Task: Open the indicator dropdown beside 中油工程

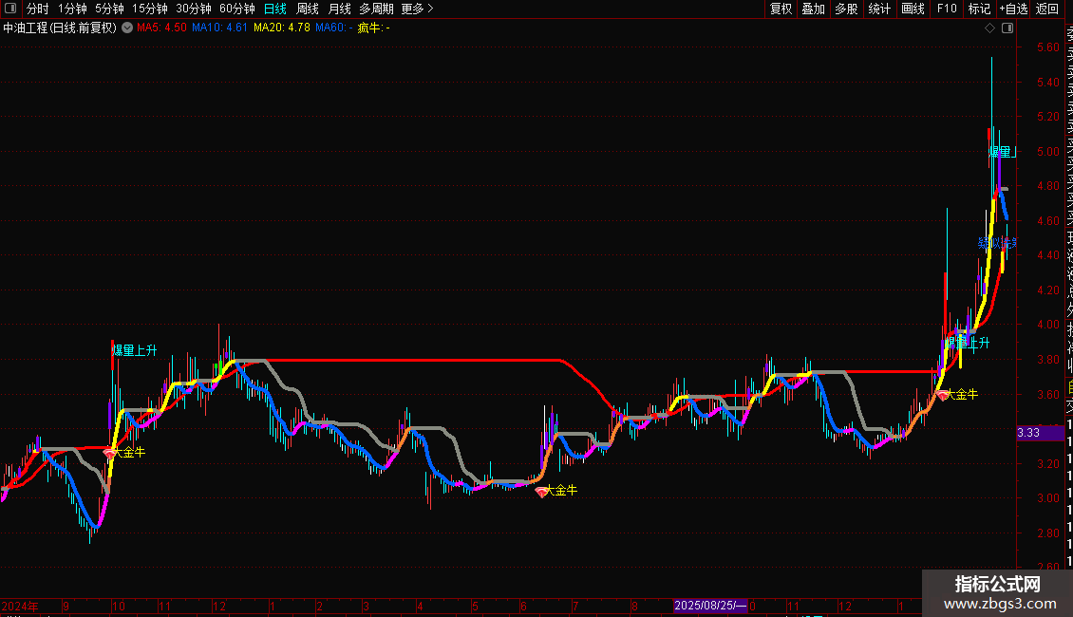Action: (x=127, y=28)
